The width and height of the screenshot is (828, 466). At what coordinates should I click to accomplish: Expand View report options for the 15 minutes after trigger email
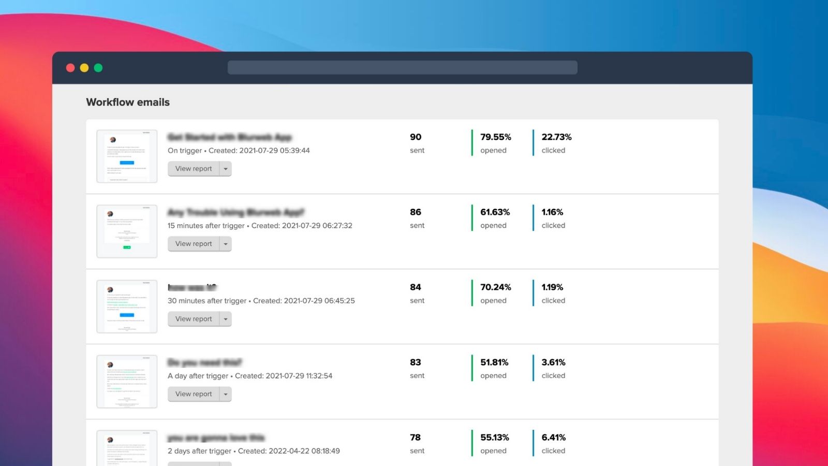point(226,244)
